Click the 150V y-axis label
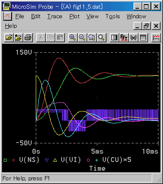Image resolution: width=163 pixels, height=184 pixels. [x=24, y=52]
